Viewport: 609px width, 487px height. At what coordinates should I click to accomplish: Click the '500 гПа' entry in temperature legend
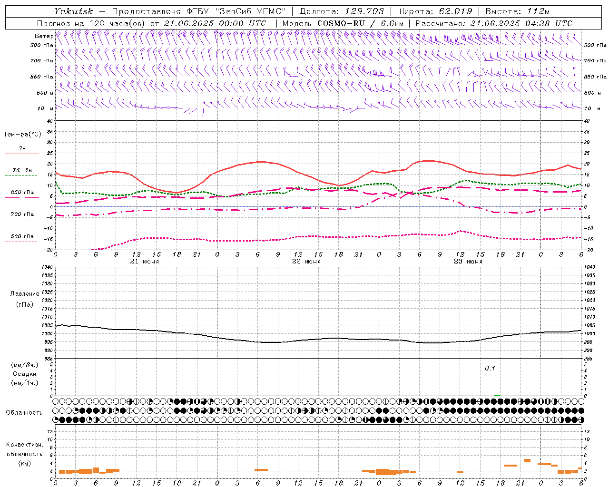[x=22, y=236]
